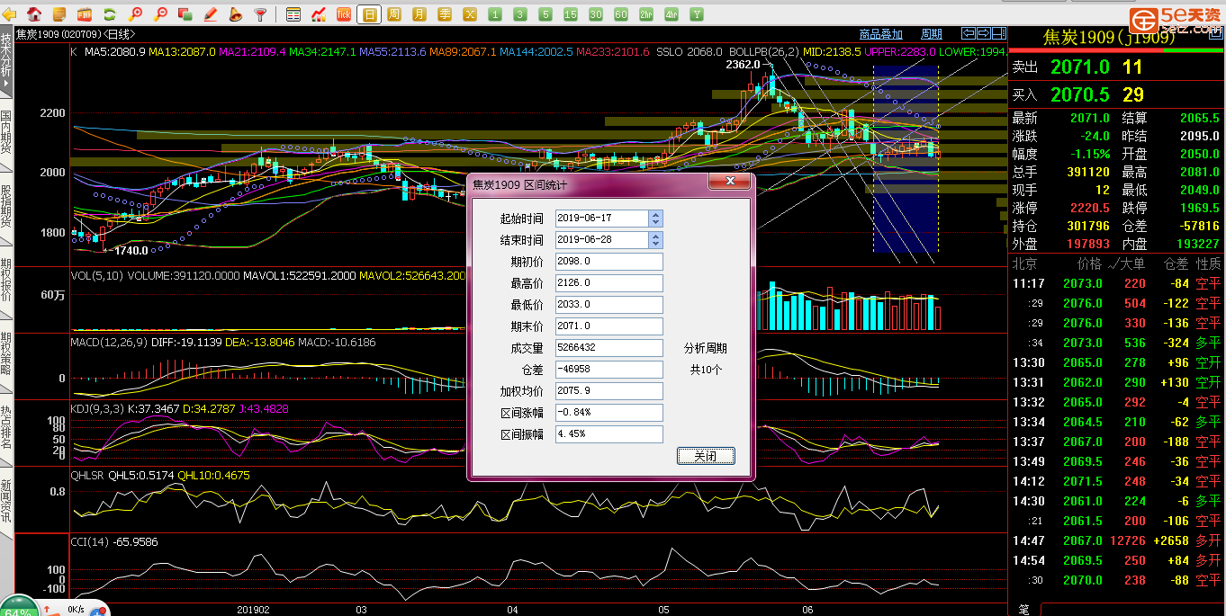This screenshot has height=616, width=1226.
Task: Click the 期初价 field showing 2098.0
Action: pyautogui.click(x=609, y=262)
